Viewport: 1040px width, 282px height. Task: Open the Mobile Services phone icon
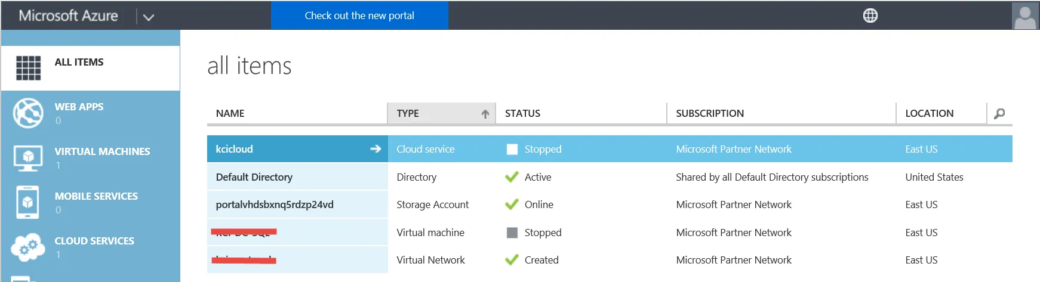pos(28,203)
